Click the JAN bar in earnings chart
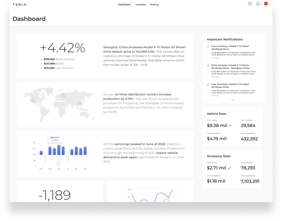Screen dimensions: 282x221 41,153
